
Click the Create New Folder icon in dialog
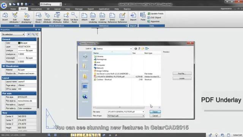(143, 49)
